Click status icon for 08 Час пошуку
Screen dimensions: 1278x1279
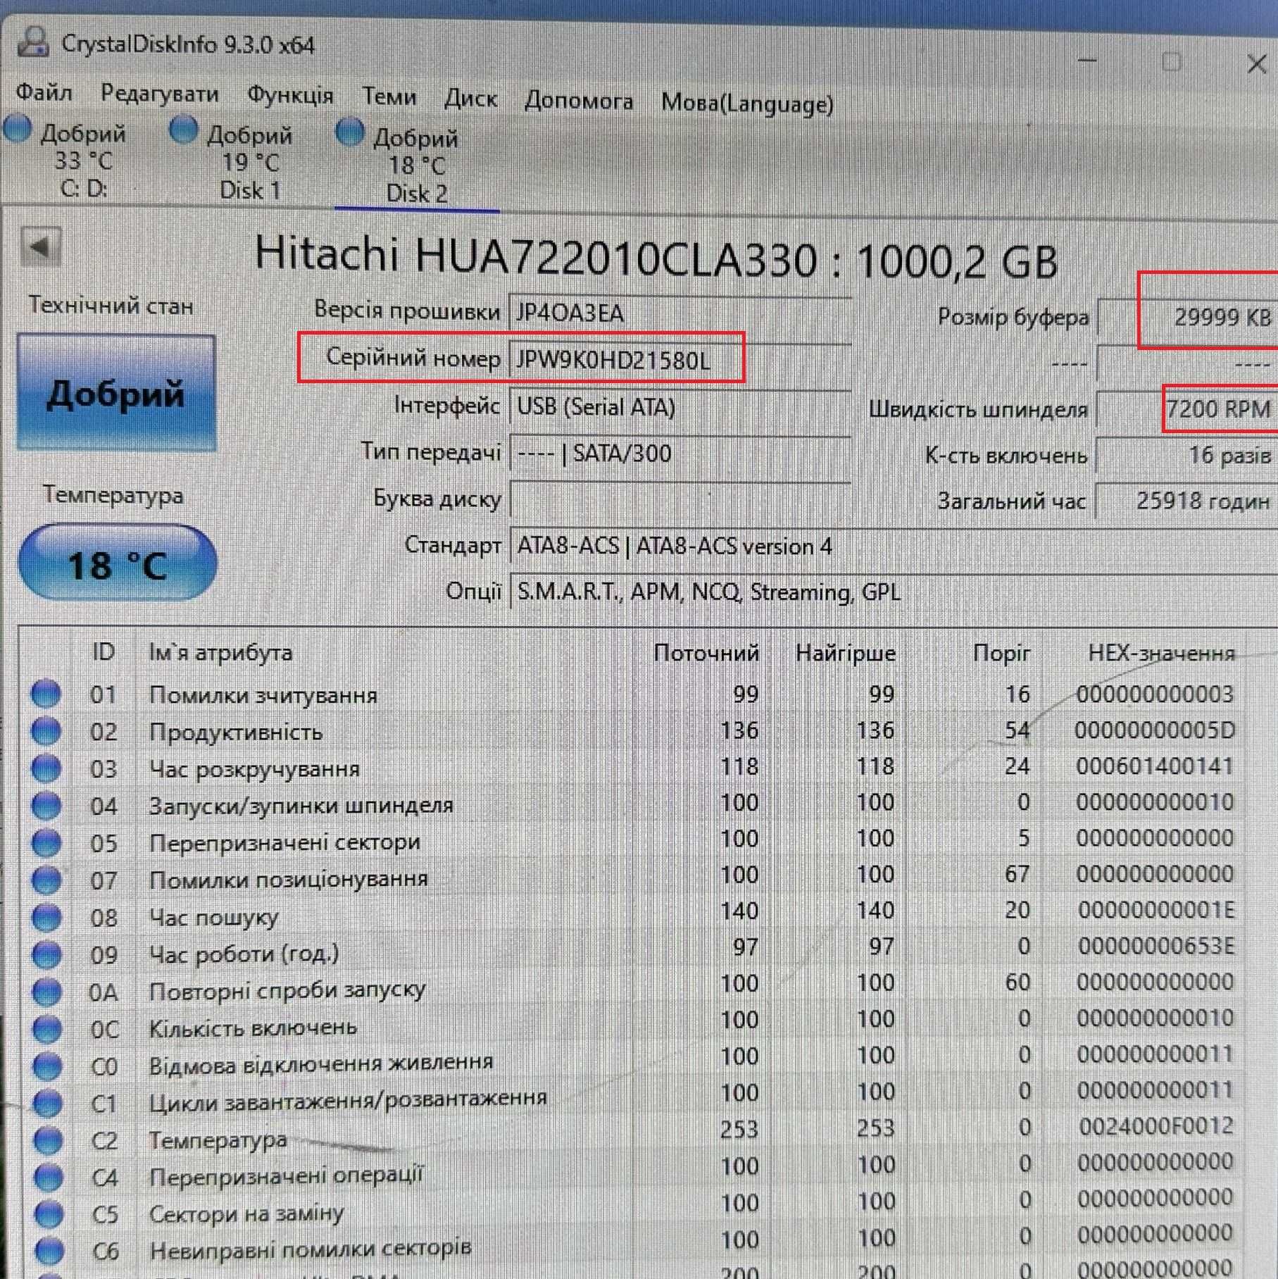tap(47, 917)
